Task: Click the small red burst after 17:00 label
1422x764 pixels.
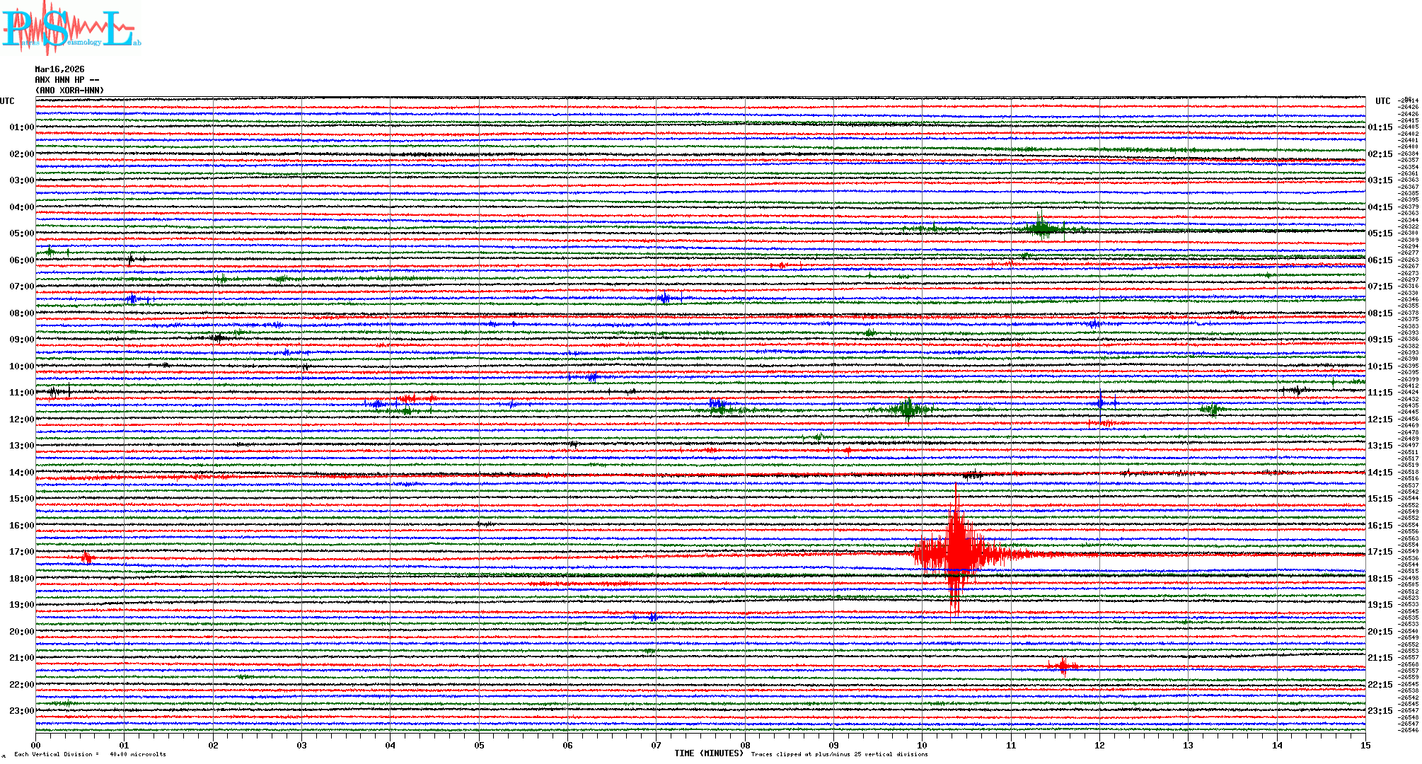Action: [86, 558]
